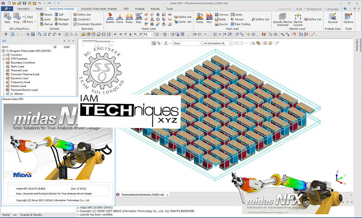The height and width of the screenshot is (218, 362).
Task: Open the Matl. material definition tool
Action: pyautogui.click(x=7, y=18)
